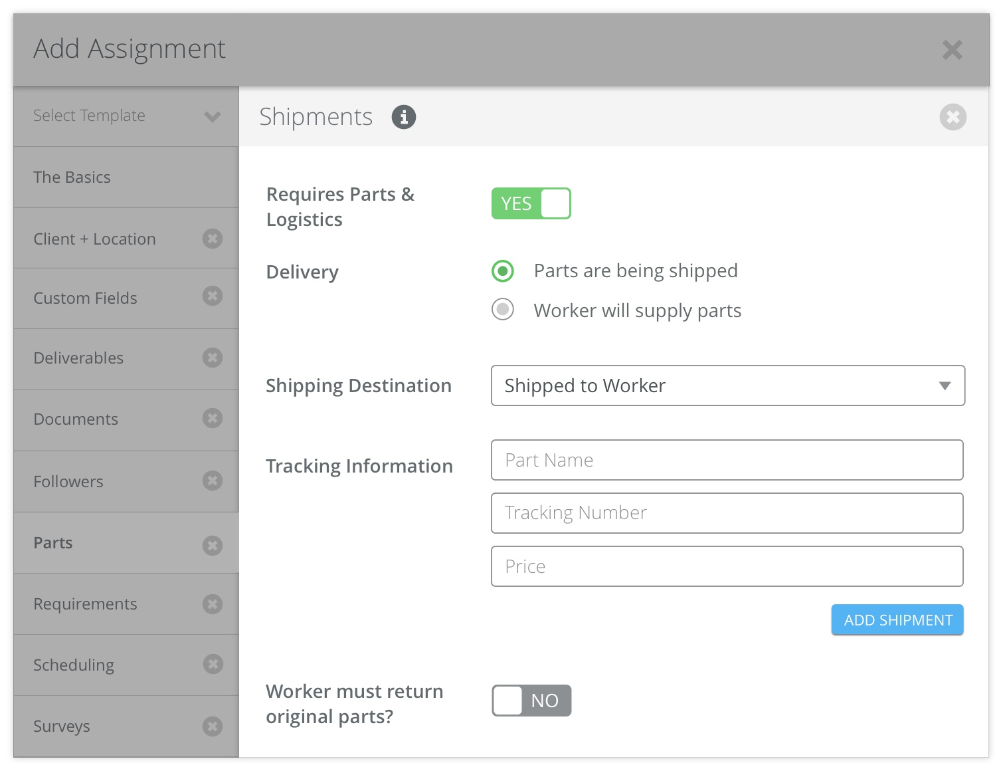Remove the Surveys section icon
The height and width of the screenshot is (771, 1003).
(x=213, y=726)
